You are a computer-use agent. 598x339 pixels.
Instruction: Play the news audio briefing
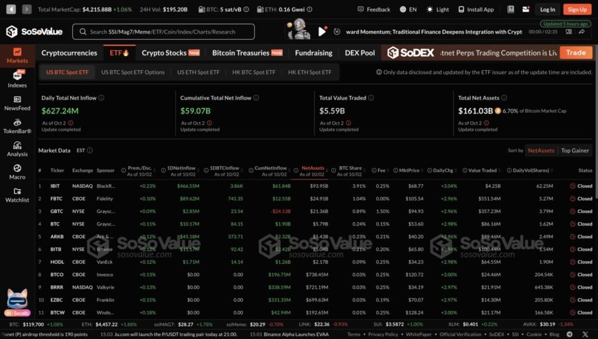[322, 32]
